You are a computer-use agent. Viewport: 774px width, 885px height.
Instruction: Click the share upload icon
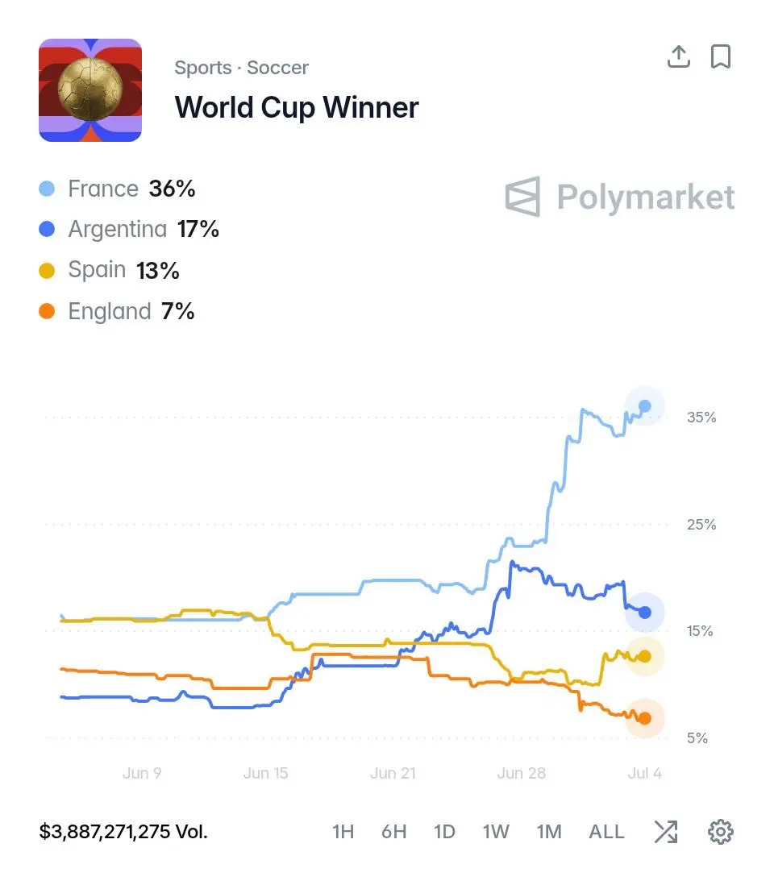(679, 56)
